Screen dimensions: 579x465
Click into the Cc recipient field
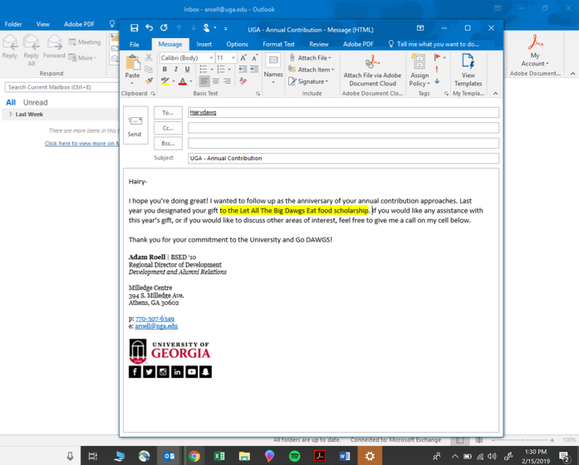tap(343, 128)
